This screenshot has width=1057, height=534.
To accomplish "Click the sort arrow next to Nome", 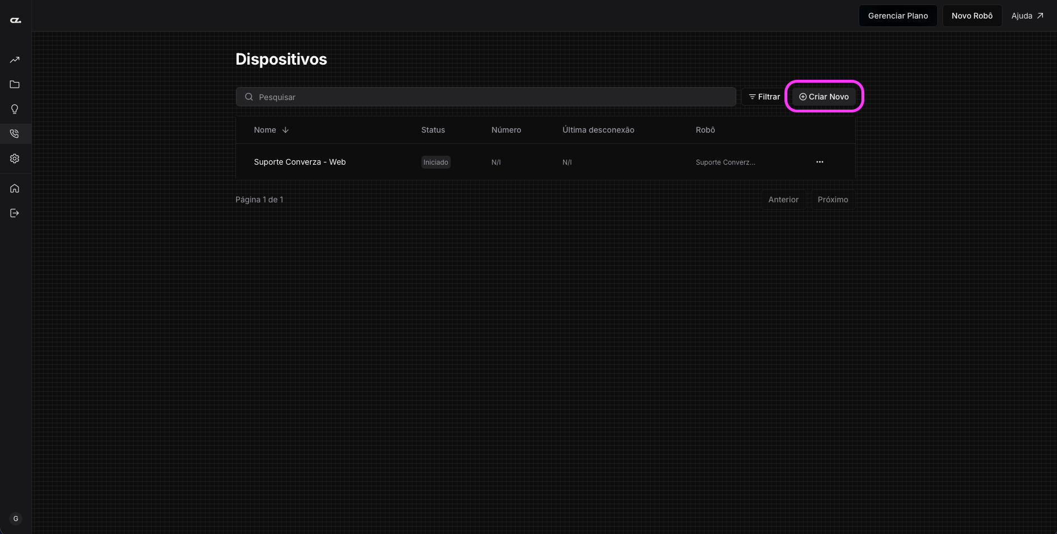I will click(x=285, y=130).
